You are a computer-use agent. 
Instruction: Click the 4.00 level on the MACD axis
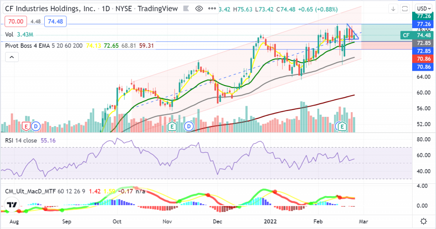point(423,186)
